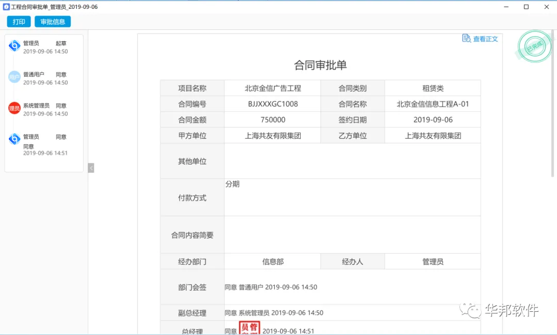The height and width of the screenshot is (335, 557).
Task: Click the vertical scrollbar on right edge
Action: click(x=554, y=103)
